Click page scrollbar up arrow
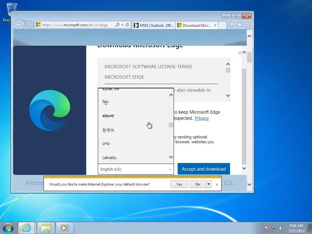This screenshot has height=234, width=312. point(249,37)
